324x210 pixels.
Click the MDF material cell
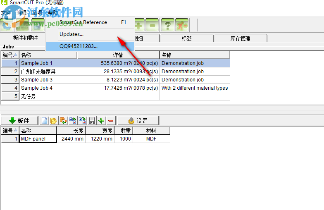[x=151, y=139]
